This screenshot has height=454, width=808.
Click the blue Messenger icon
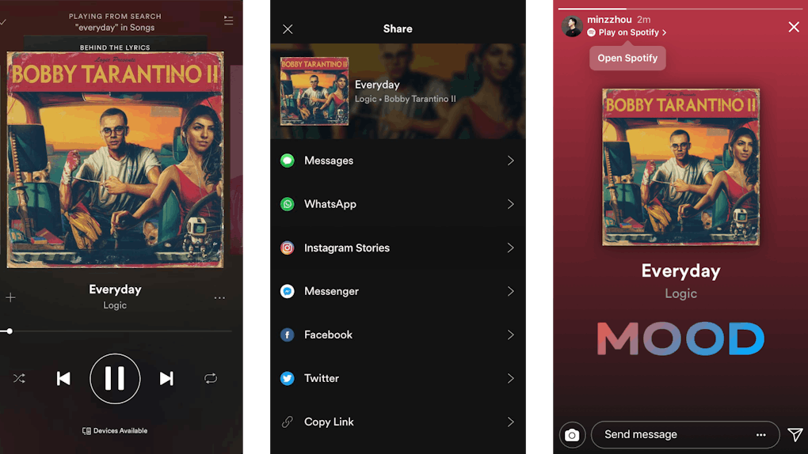point(288,291)
